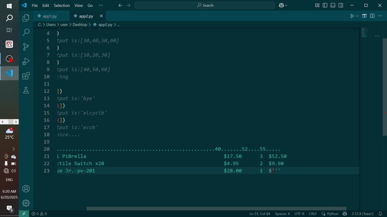
Task: Change indentation via Spaces: 4
Action: click(x=282, y=214)
